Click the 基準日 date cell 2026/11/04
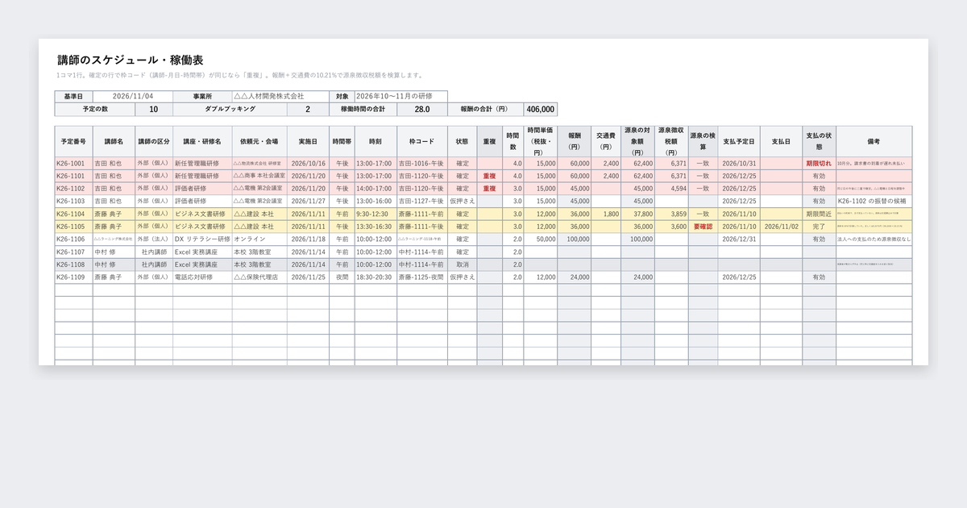The image size is (967, 508). (x=133, y=96)
